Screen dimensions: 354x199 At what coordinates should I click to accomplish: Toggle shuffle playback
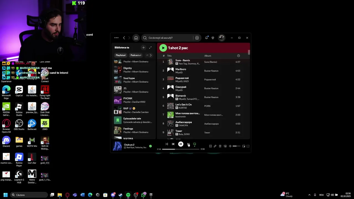coord(166,144)
